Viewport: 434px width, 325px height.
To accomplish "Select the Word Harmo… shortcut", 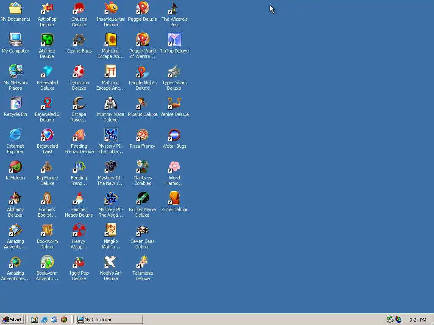I will [x=174, y=173].
